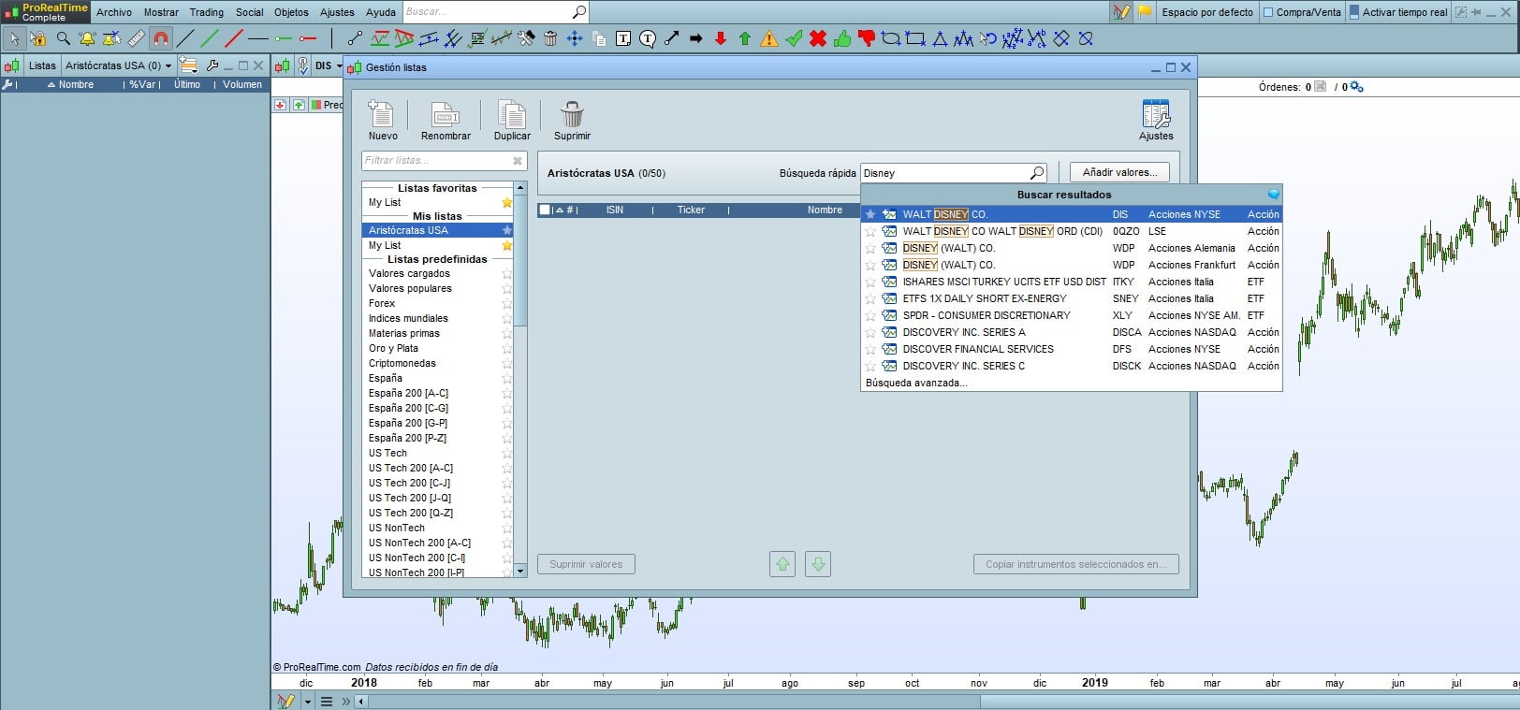Click the Búsqueda rápida field containing Disney

click(x=954, y=173)
